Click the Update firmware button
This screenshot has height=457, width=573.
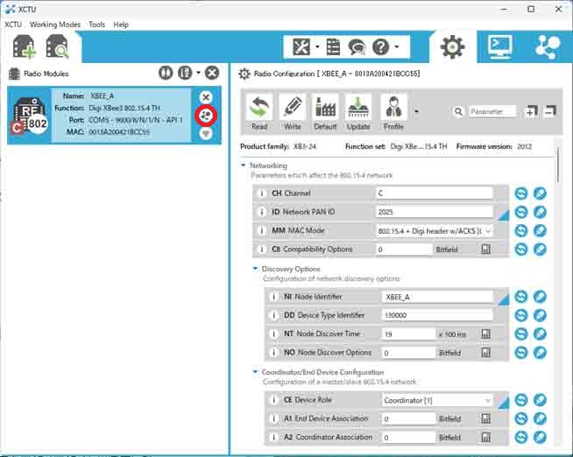click(358, 112)
